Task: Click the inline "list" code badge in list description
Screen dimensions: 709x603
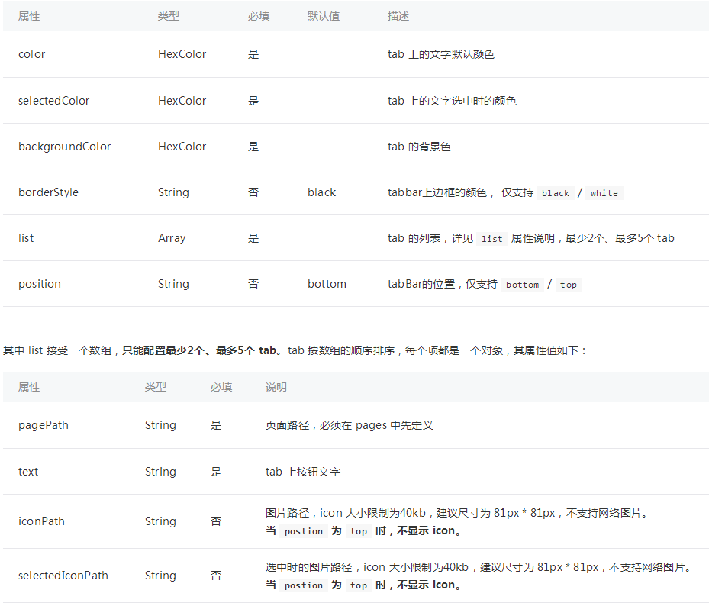Action: point(491,239)
